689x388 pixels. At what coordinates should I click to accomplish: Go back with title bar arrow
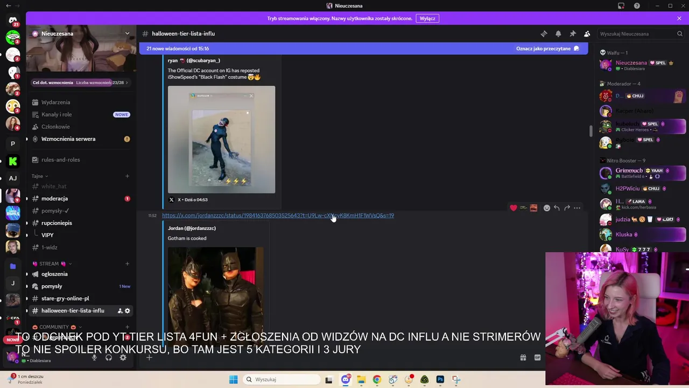coord(8,6)
